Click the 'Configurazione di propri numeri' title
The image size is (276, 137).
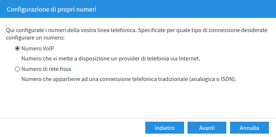52,9
